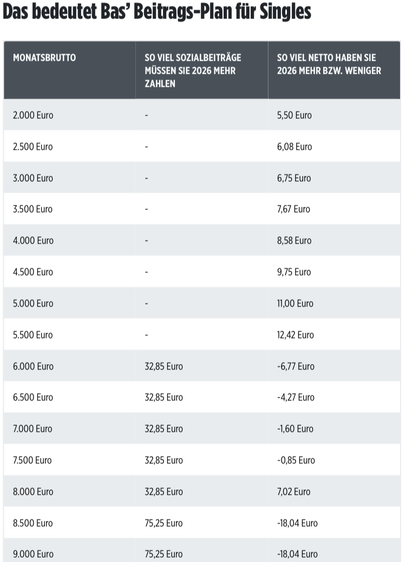
Task: Select the 3.500 Euro gross cell
Action: point(33,209)
